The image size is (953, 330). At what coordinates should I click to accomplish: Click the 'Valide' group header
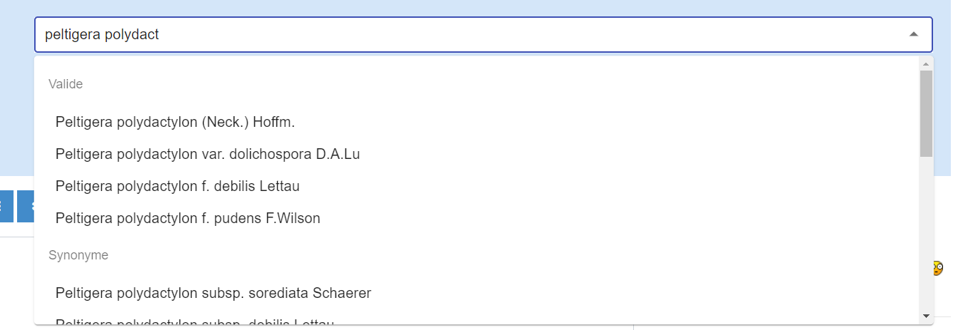[66, 84]
